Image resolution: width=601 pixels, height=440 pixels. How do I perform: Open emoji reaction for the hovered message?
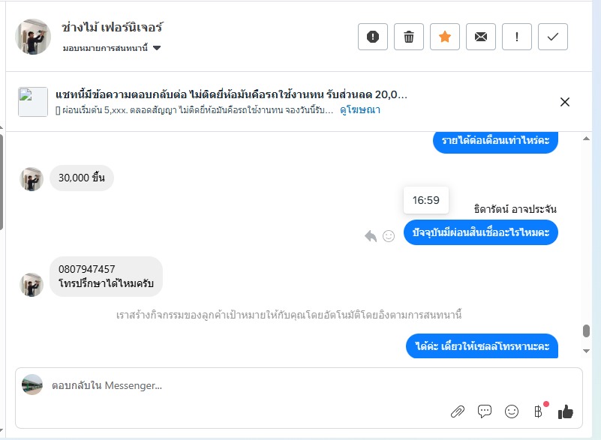click(x=389, y=236)
